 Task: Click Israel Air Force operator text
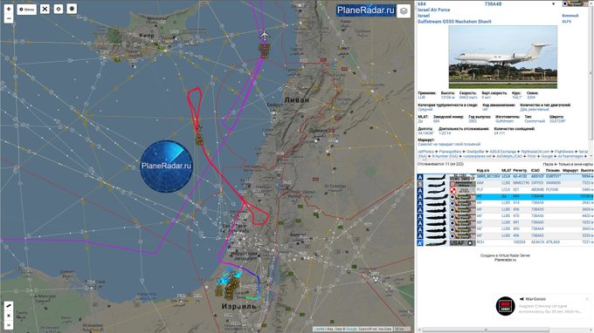[434, 10]
